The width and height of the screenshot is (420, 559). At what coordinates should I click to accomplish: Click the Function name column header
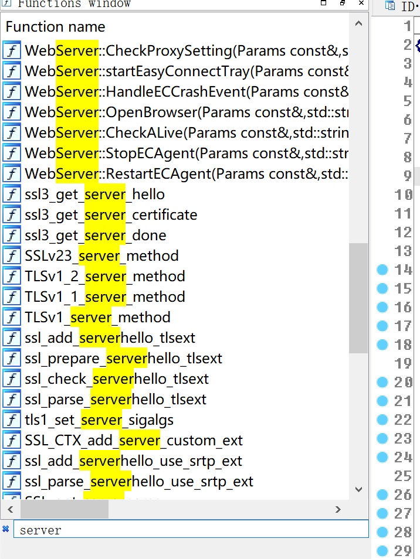click(55, 27)
